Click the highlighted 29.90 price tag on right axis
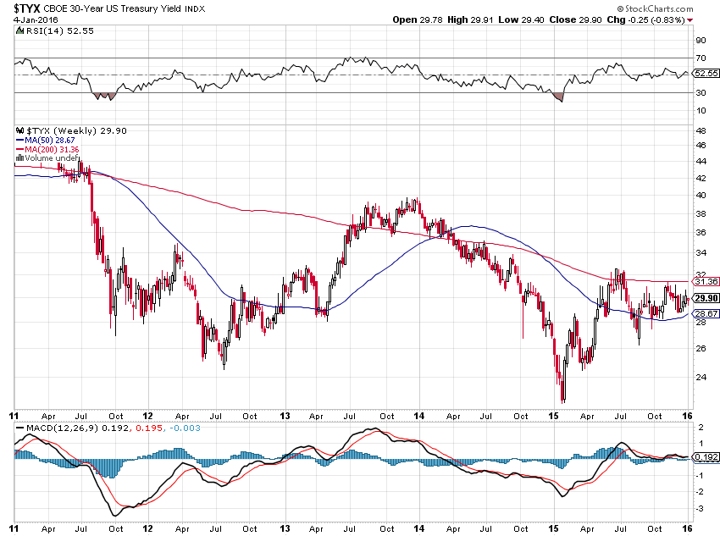Screen dimensions: 720x536 705,298
